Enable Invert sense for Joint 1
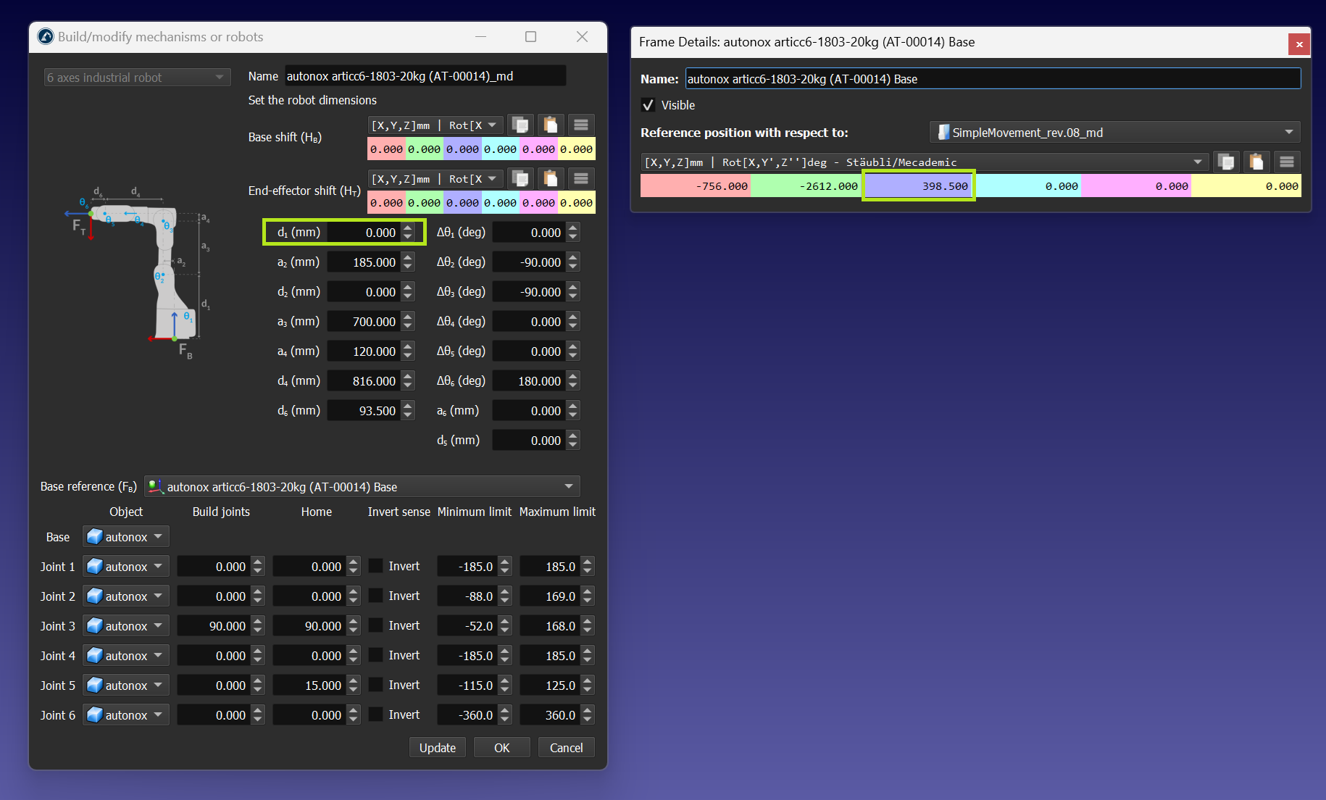Screen dimensions: 1326x800 pos(376,566)
